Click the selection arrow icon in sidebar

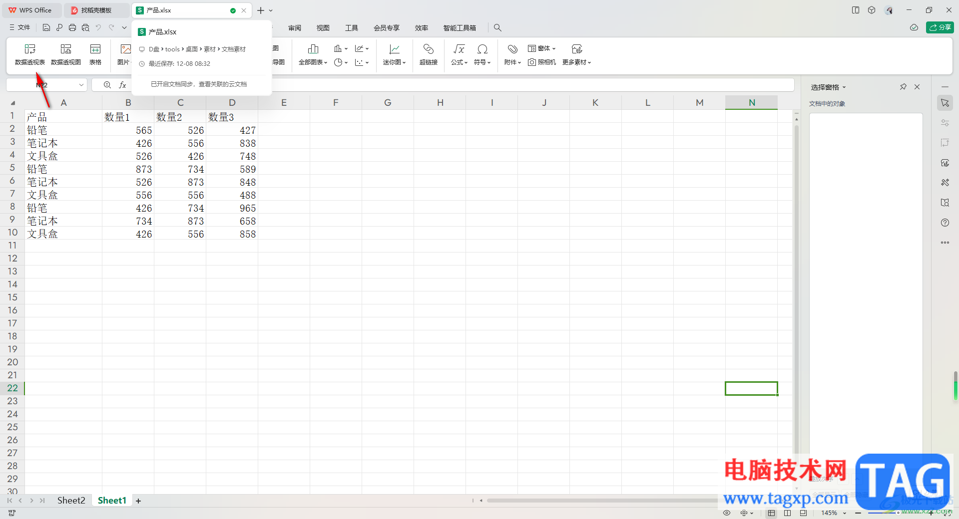click(945, 103)
